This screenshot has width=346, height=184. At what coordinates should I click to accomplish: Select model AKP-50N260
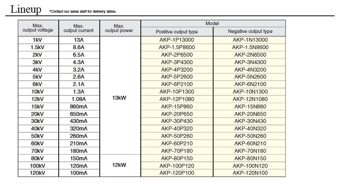[250, 136]
